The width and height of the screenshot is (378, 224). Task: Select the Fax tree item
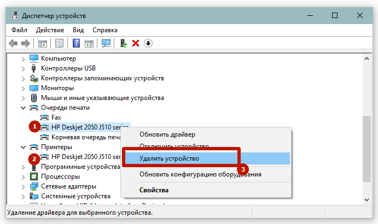point(56,117)
